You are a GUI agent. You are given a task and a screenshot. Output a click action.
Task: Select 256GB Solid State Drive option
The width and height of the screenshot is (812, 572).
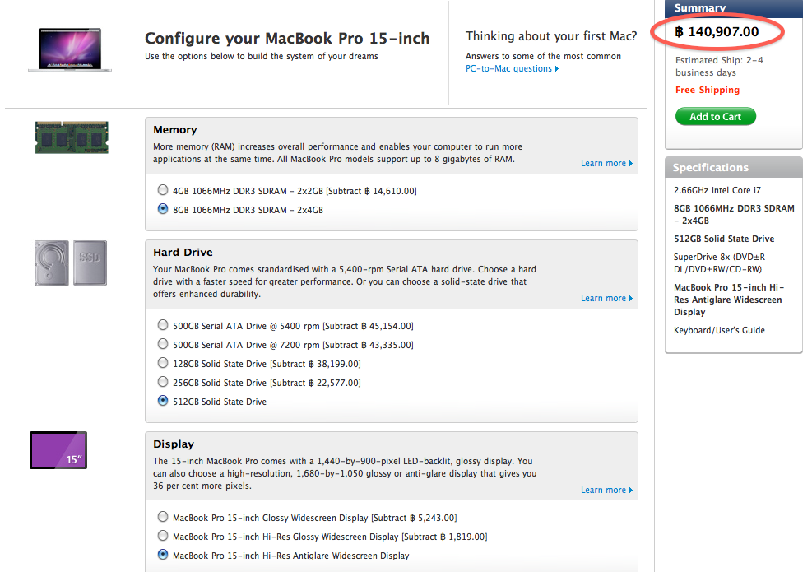(163, 383)
